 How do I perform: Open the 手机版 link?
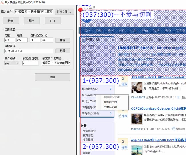(x=87, y=153)
